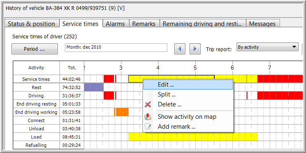This screenshot has height=153, width=306.
Task: Go to previous month with left arrow
Action: pos(180,49)
